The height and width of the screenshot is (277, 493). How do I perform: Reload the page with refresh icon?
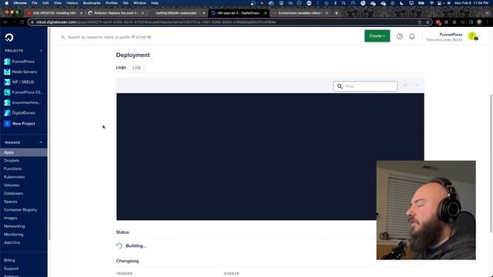pyautogui.click(x=22, y=22)
